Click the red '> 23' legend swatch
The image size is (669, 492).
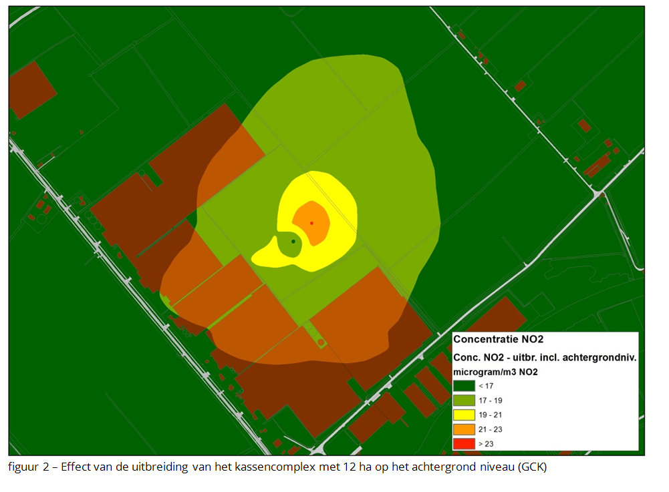point(464,444)
